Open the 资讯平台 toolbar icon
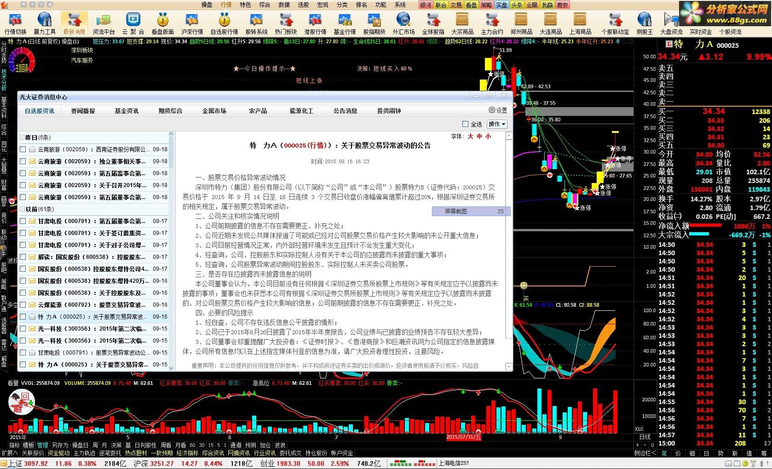Image resolution: width=772 pixels, height=469 pixels. 104,24
